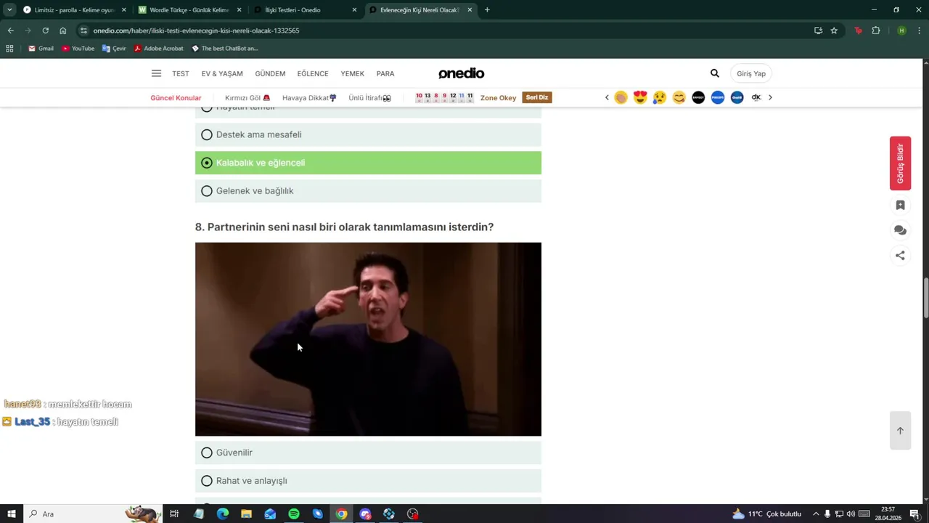Image resolution: width=929 pixels, height=523 pixels.
Task: Switch to 'Limitsiz - parolla' tab
Action: click(74, 10)
